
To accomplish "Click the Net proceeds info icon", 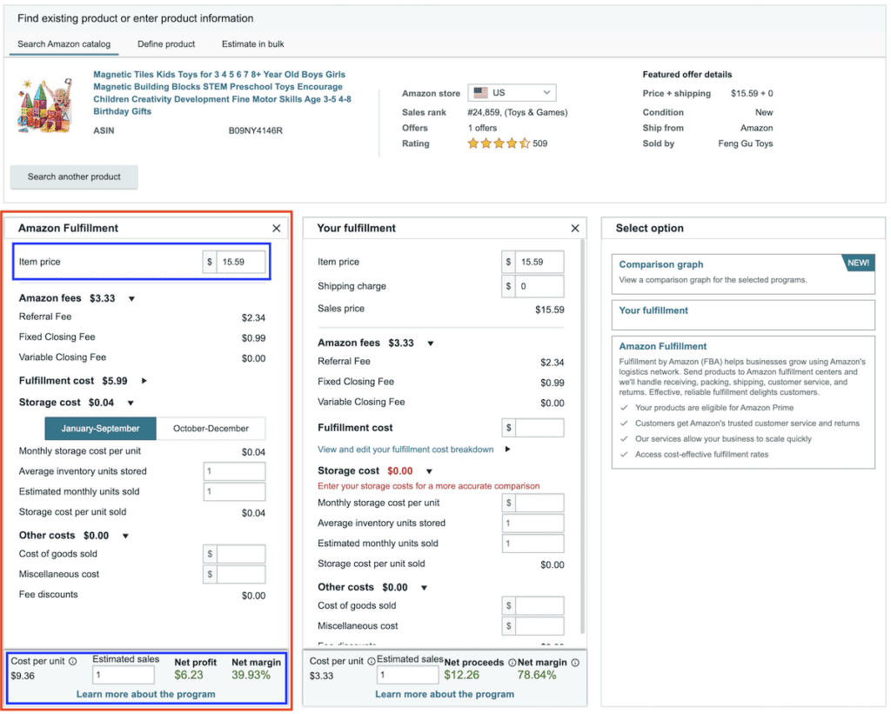I will pos(512,662).
